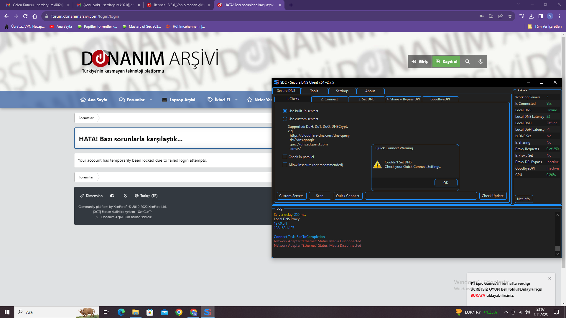Open the tab search chevron in Chrome
Screen dimensions: 566x318
click(519, 4)
